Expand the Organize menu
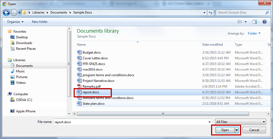This screenshot has width=273, height=139. (15, 22)
